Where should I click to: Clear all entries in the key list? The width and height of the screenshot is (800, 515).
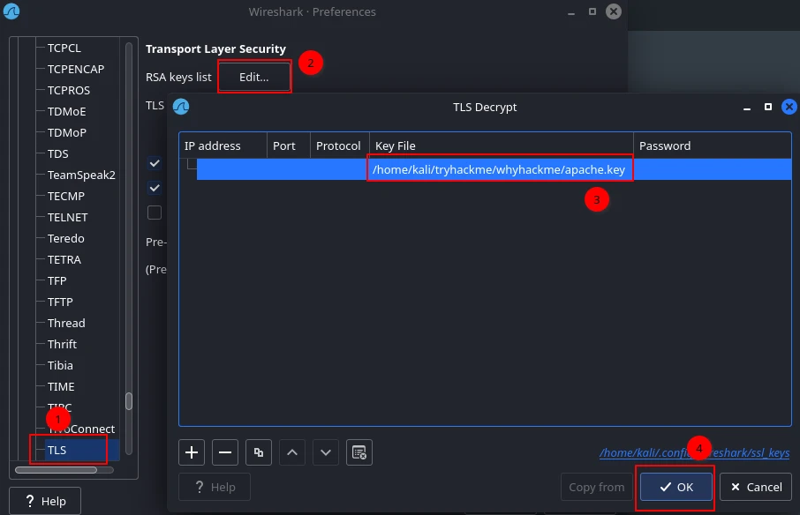click(x=359, y=452)
